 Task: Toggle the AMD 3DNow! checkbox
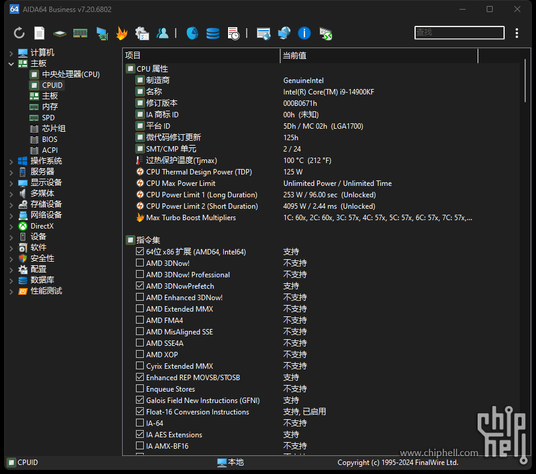coord(140,263)
